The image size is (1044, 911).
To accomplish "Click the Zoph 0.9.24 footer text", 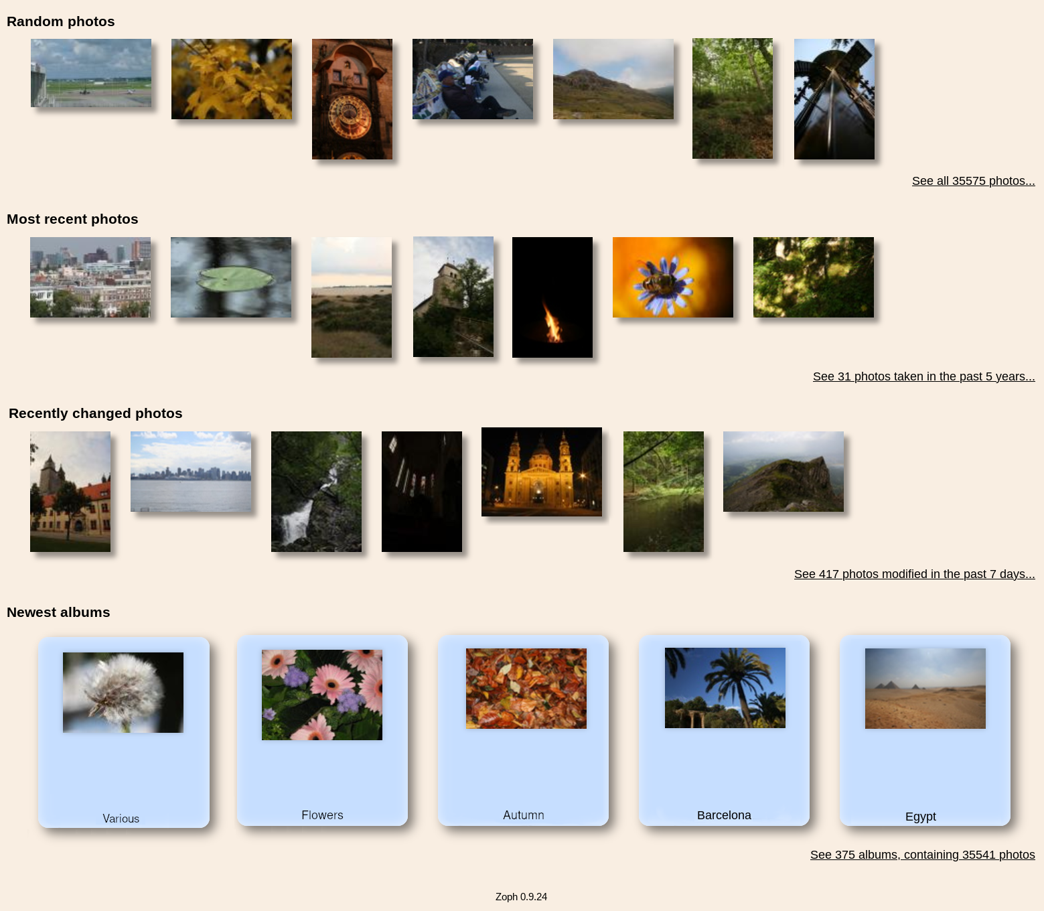I will tap(521, 897).
